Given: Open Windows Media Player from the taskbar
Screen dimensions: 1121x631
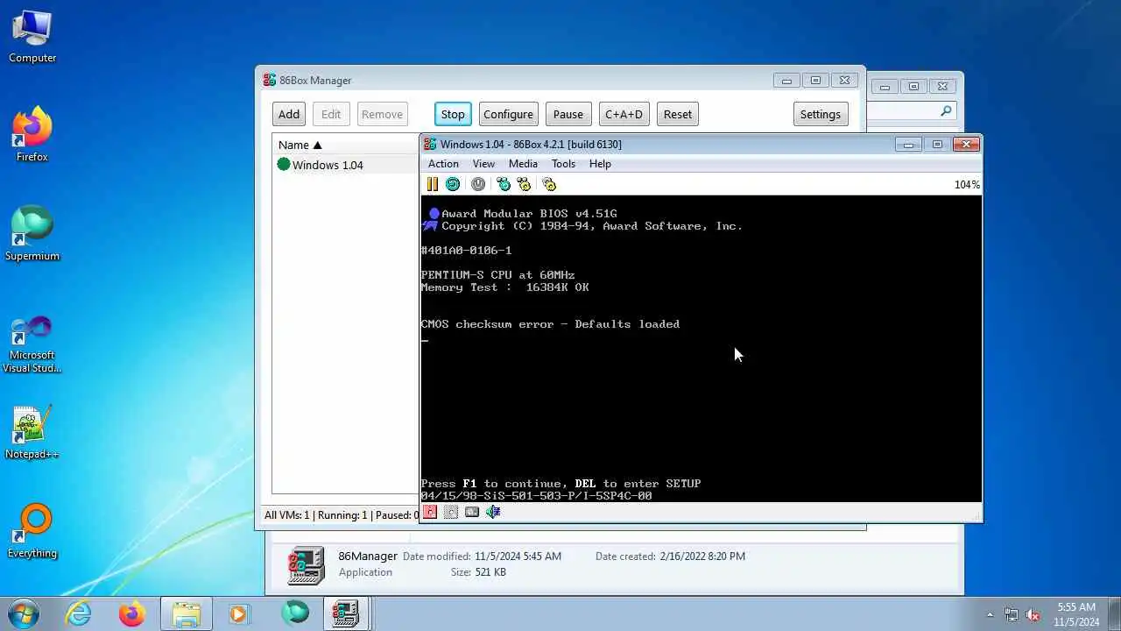Looking at the screenshot, I should pyautogui.click(x=239, y=613).
